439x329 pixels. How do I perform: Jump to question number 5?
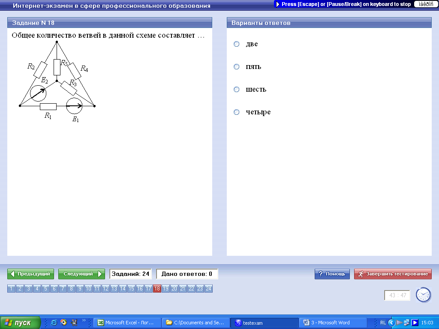(x=45, y=288)
